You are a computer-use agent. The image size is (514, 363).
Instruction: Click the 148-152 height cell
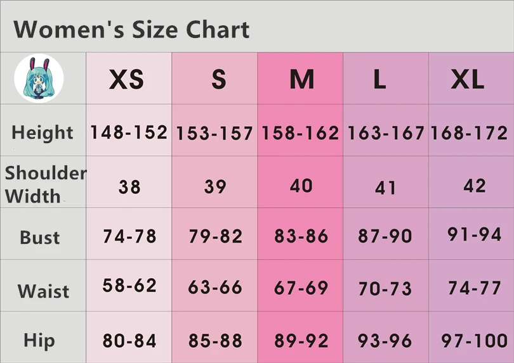pyautogui.click(x=128, y=132)
